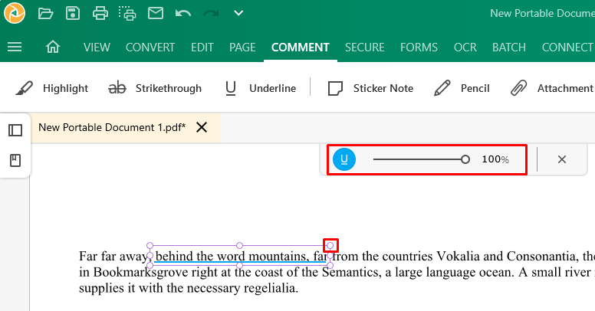
Task: Expand the quick access toolbar dropdown arrow
Action: coord(238,13)
